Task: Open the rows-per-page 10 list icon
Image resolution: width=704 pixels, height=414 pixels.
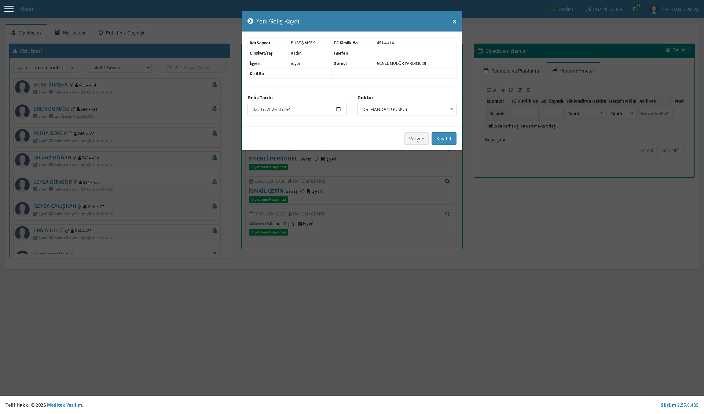Action: coord(491,90)
